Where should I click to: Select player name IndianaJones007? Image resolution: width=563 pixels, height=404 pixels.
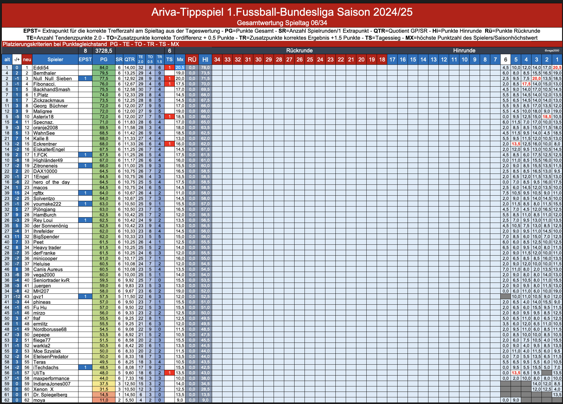point(52,384)
